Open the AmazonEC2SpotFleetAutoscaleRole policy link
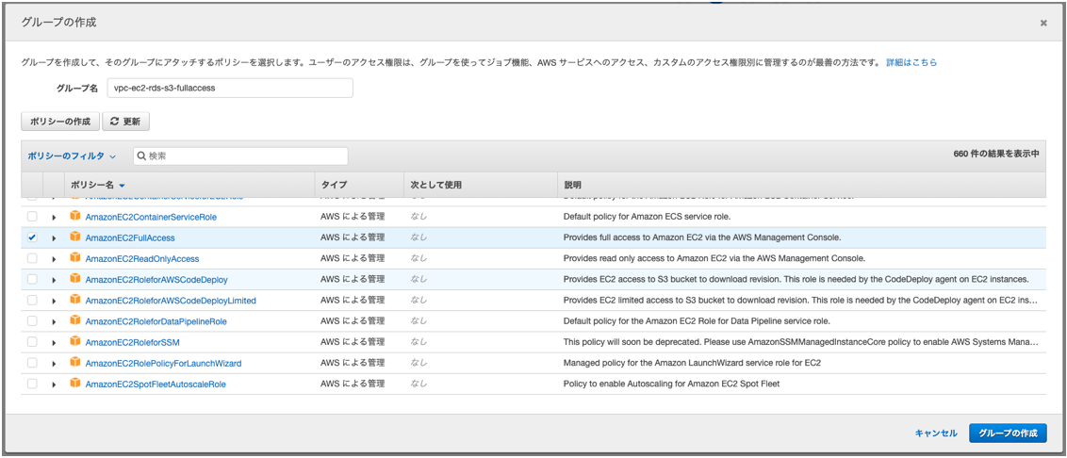This screenshot has width=1067, height=458. click(156, 384)
